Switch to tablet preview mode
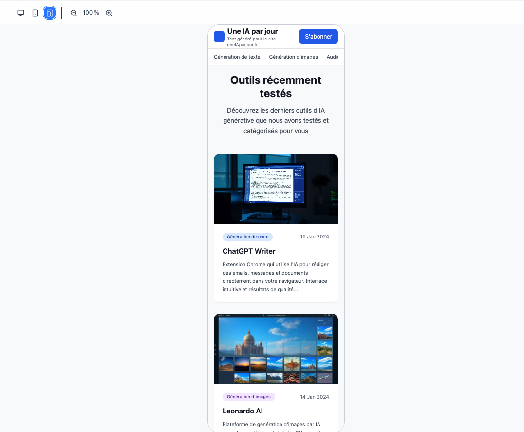The image size is (524, 432). [x=35, y=13]
